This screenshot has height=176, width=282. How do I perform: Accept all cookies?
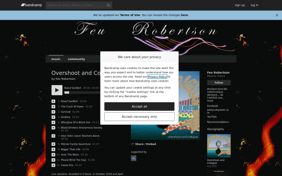pos(140,107)
